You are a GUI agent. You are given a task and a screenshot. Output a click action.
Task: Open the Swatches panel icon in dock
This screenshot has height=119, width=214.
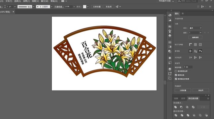click(x=170, y=26)
